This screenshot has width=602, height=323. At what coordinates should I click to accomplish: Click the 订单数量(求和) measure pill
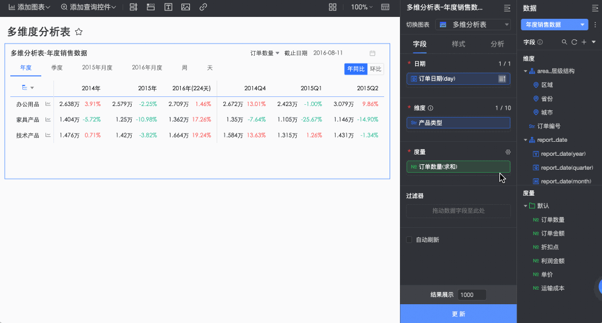tap(458, 167)
